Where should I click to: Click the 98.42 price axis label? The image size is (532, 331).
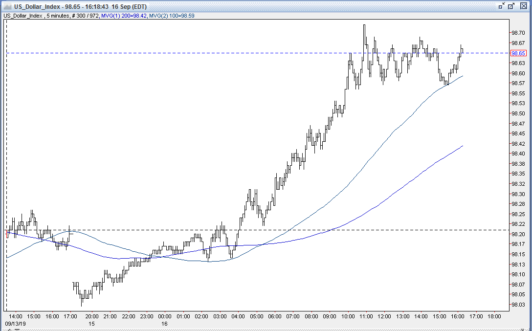(518, 144)
